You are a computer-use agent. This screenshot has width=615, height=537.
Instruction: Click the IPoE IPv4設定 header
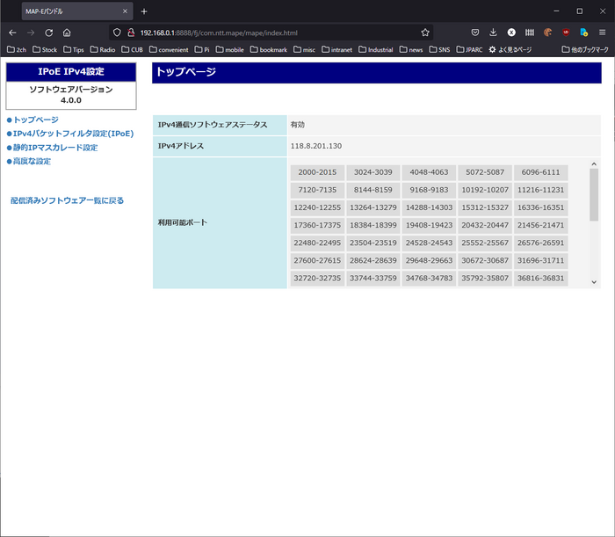click(71, 72)
